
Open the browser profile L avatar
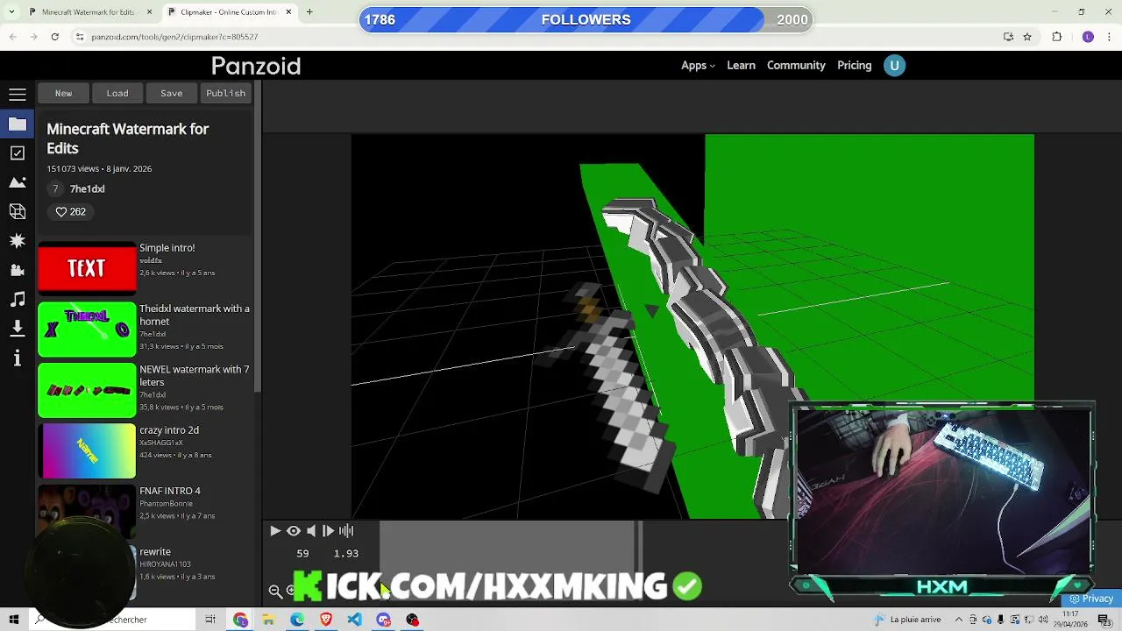pyautogui.click(x=1088, y=37)
